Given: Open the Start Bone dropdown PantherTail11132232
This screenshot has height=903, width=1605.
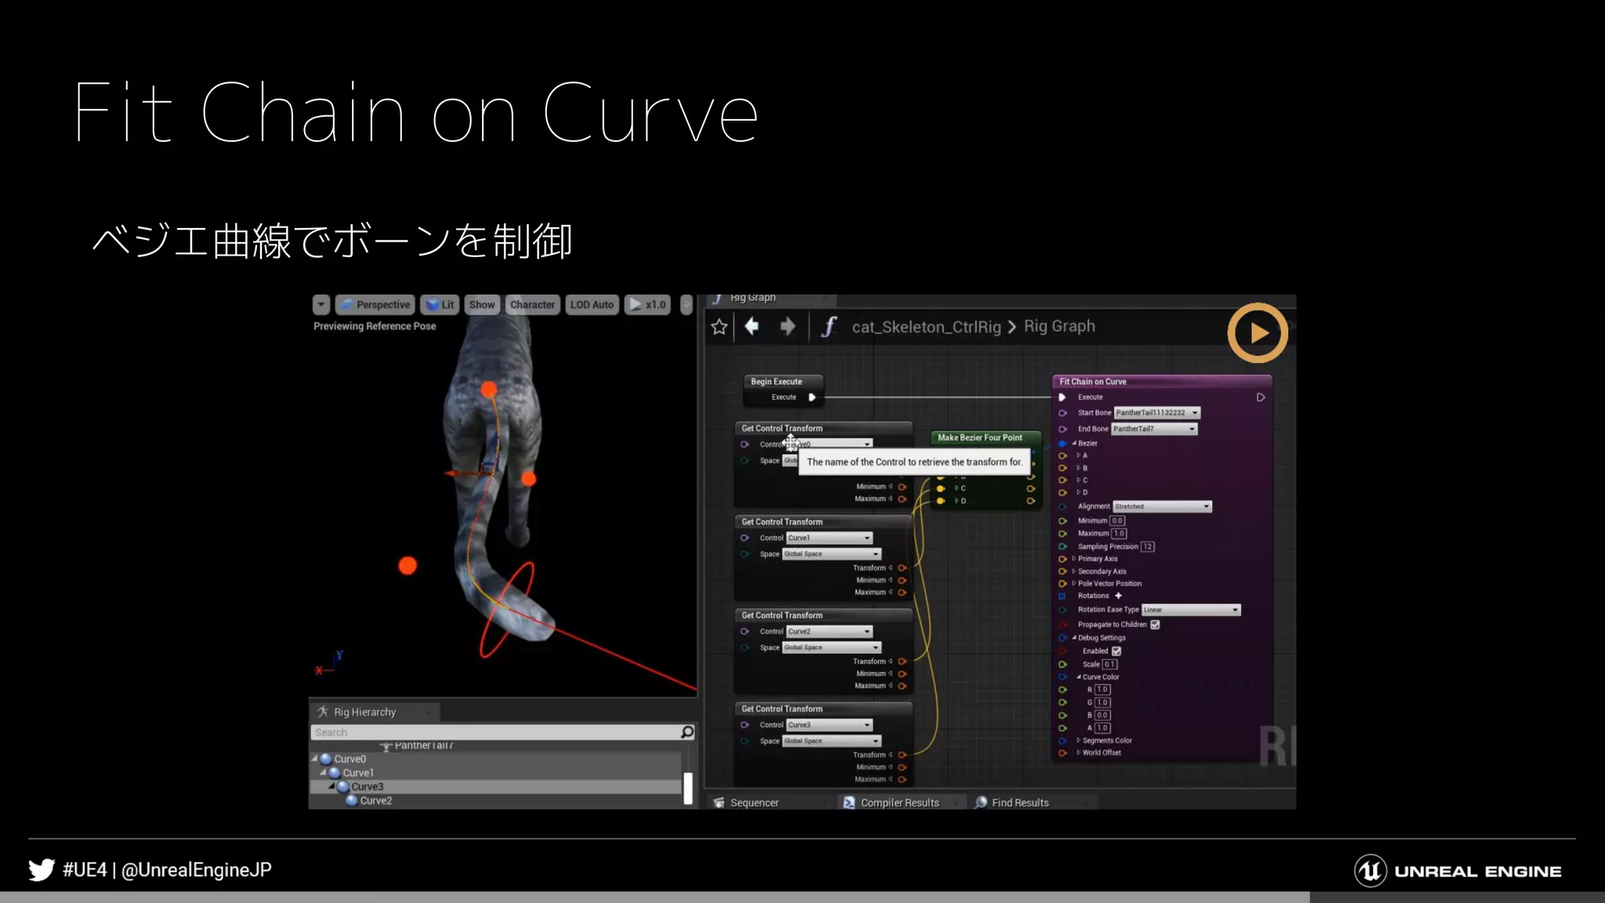Looking at the screenshot, I should [x=1158, y=413].
